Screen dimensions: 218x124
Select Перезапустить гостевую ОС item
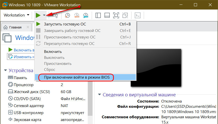tap(85, 44)
